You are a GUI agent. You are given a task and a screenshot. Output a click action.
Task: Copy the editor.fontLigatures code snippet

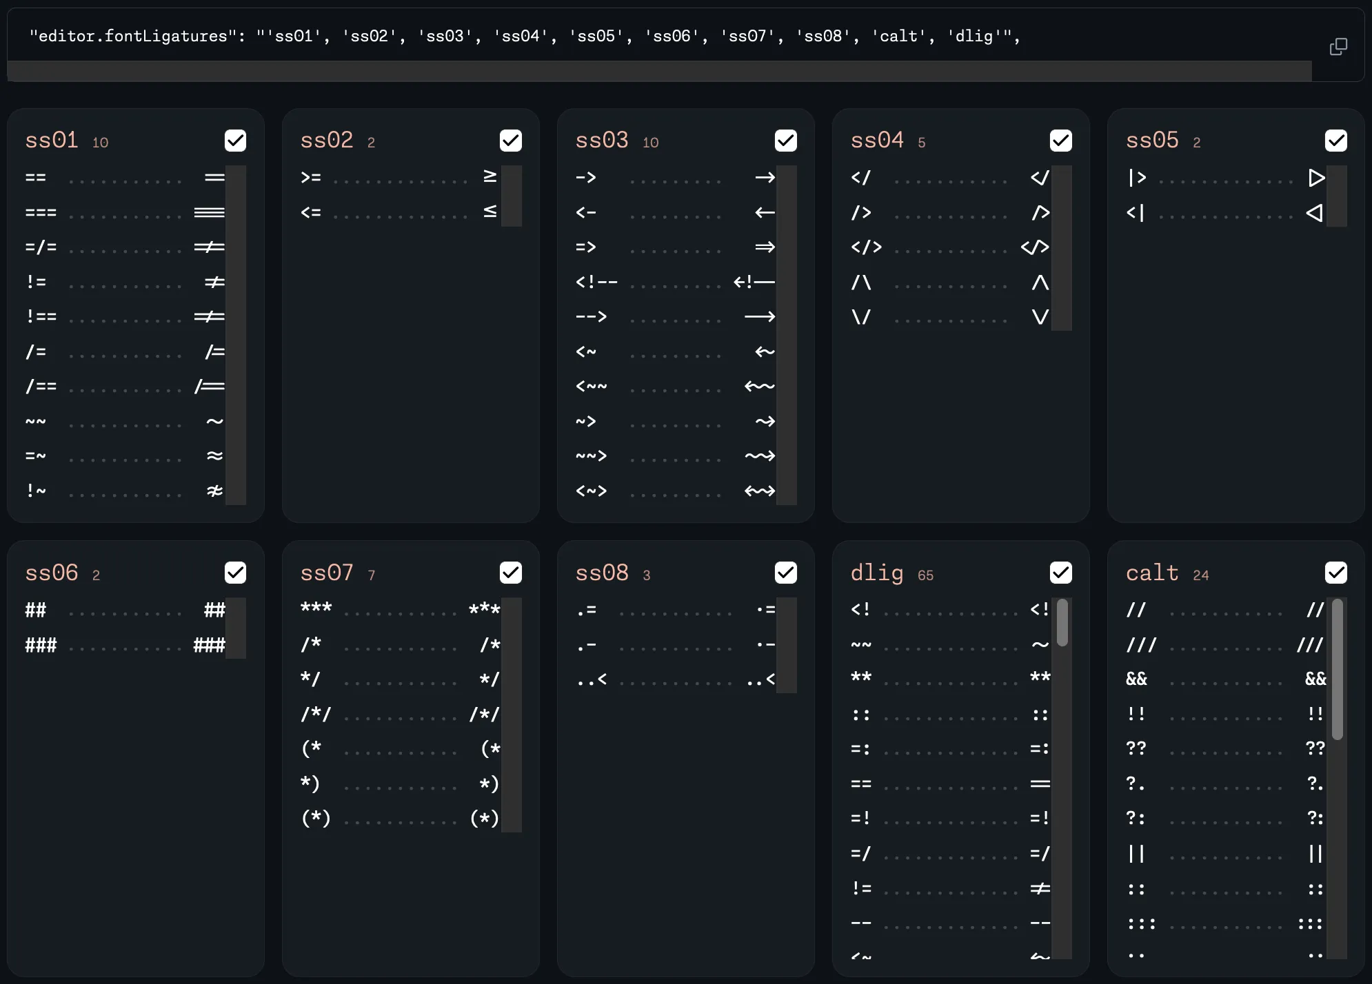[x=1340, y=45]
